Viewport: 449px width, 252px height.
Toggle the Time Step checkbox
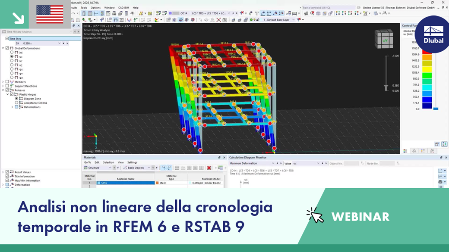coord(7,39)
